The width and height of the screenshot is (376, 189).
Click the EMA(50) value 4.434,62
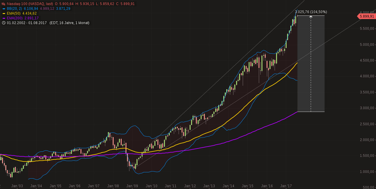point(29,13)
